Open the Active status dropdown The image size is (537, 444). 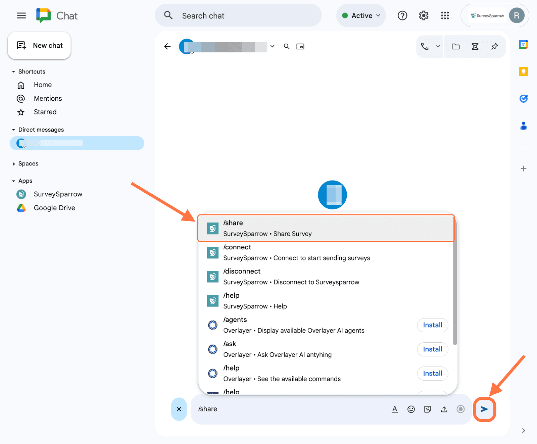361,16
